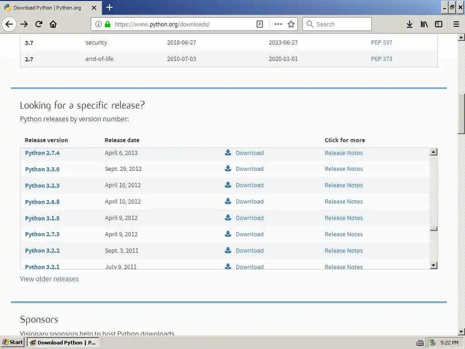Image resolution: width=465 pixels, height=349 pixels.
Task: Open the Start menu
Action: pyautogui.click(x=12, y=342)
